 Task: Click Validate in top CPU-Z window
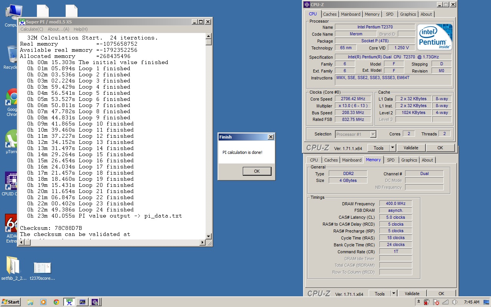411,148
